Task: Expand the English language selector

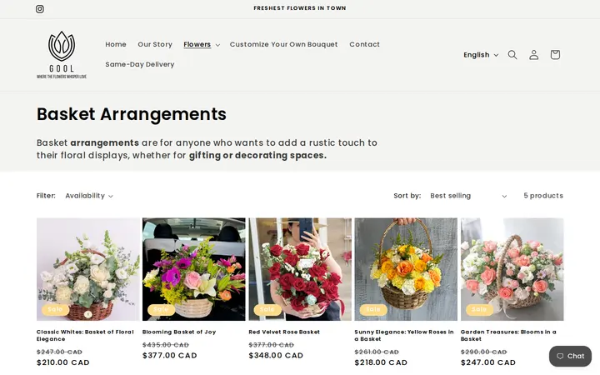Action: tap(481, 55)
